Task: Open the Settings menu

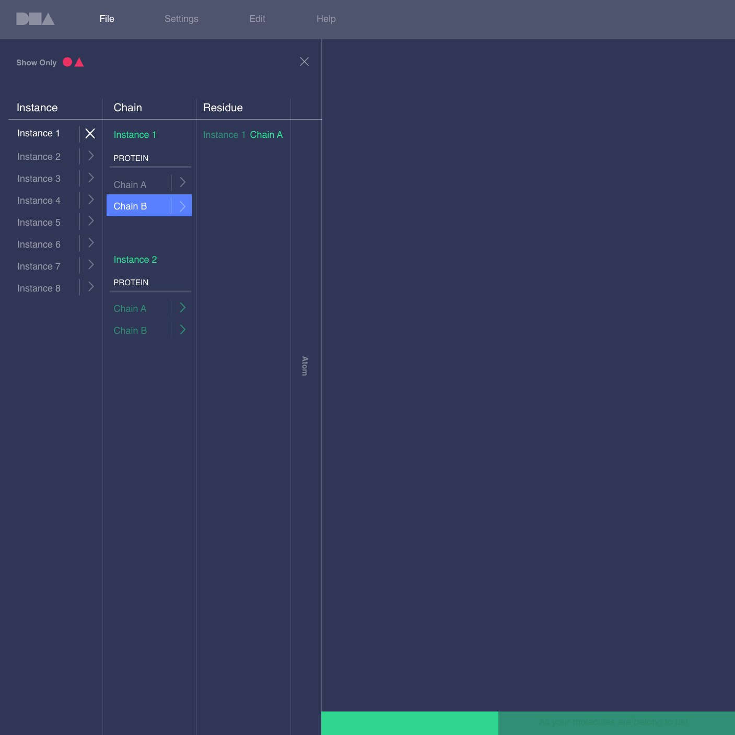Action: coord(181,19)
